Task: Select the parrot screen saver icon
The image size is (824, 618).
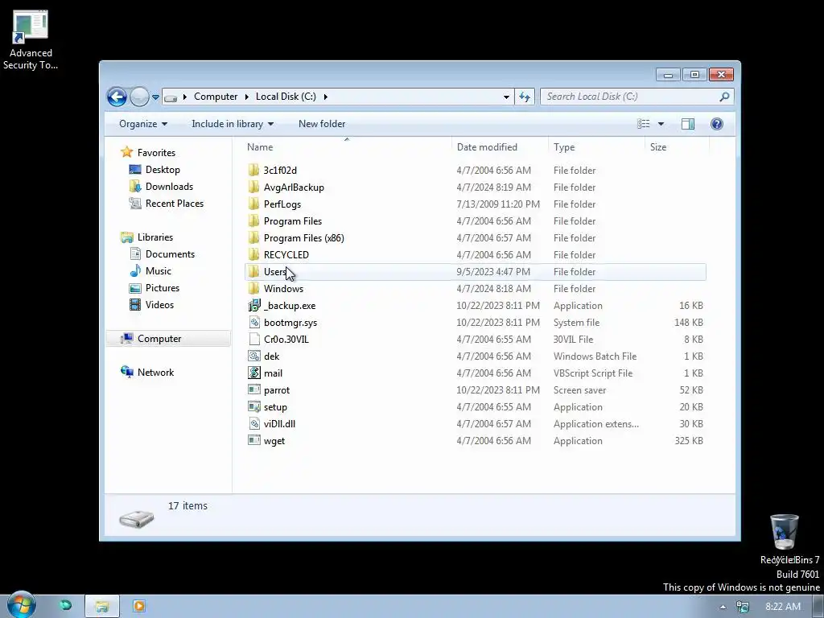Action: click(x=253, y=390)
